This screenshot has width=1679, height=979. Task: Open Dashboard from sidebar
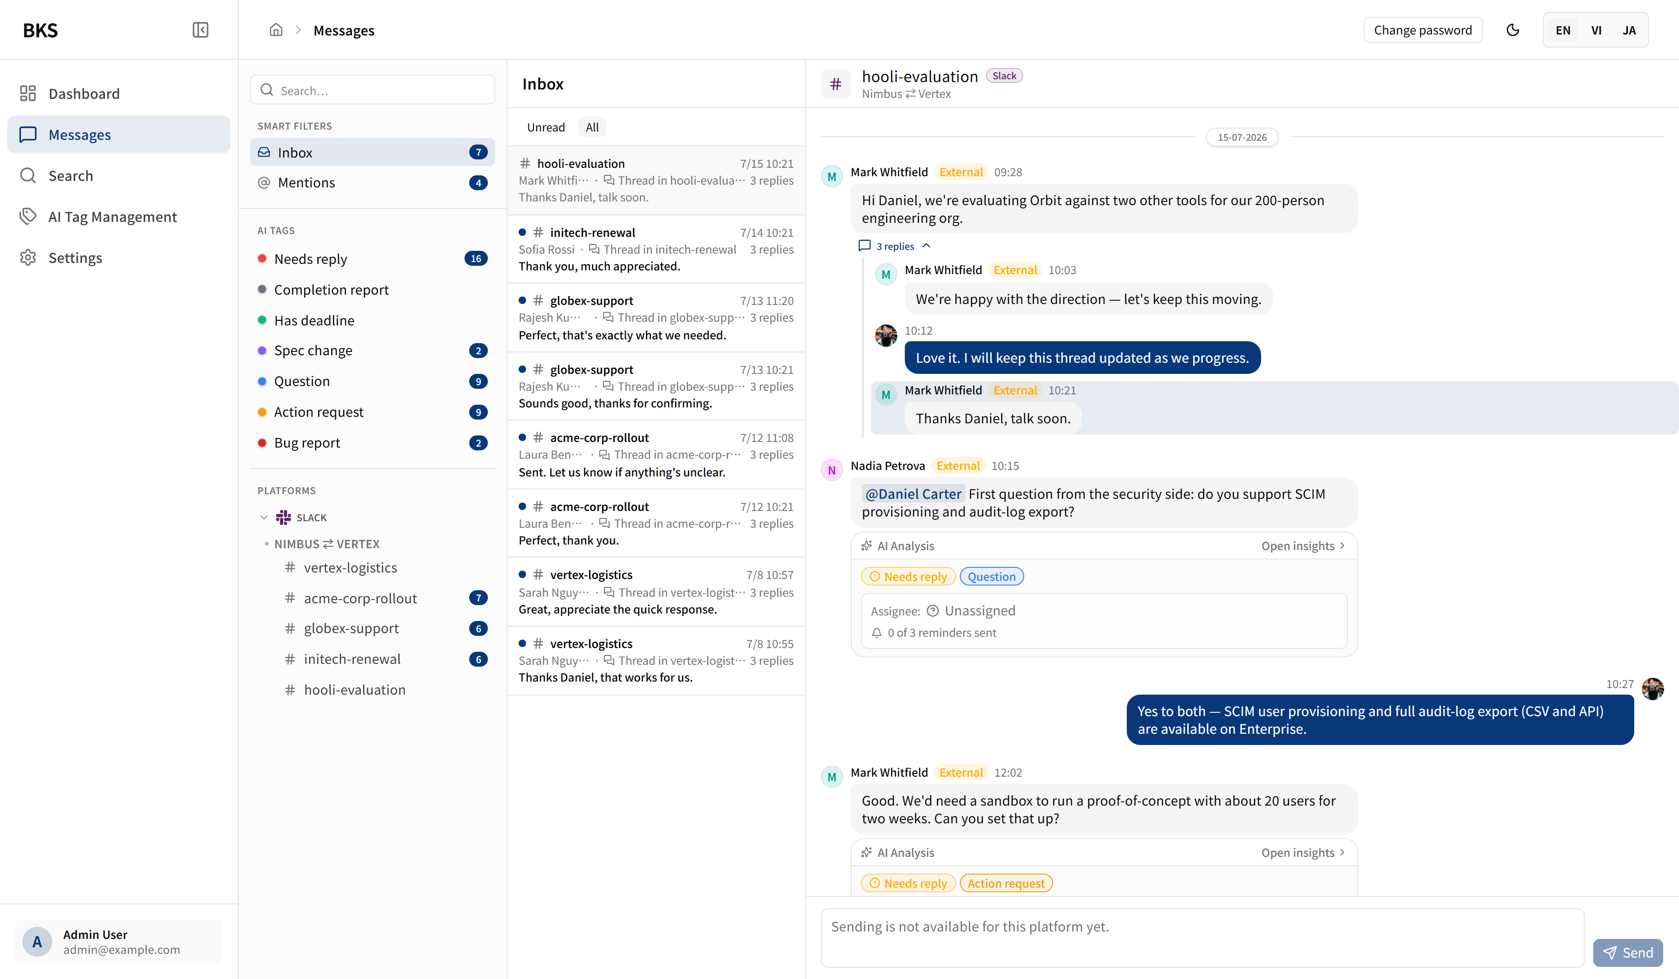click(x=118, y=93)
